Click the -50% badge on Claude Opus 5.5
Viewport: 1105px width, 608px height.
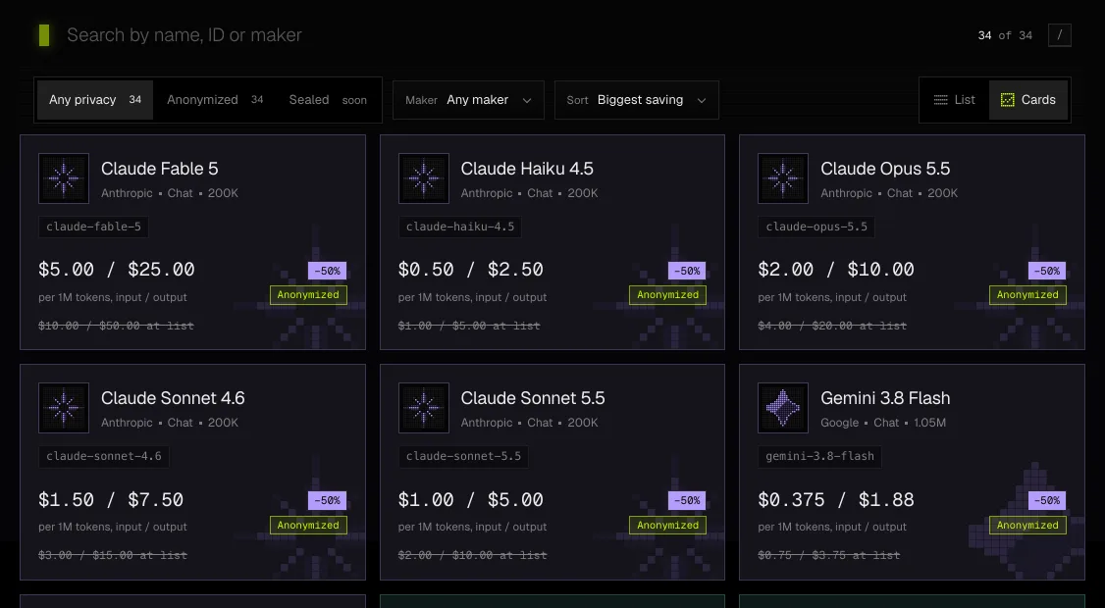(1046, 271)
